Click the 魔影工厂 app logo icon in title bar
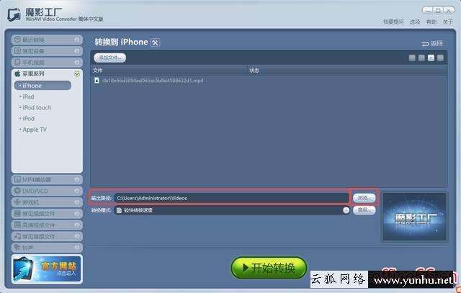This screenshot has width=461, height=293. (14, 14)
